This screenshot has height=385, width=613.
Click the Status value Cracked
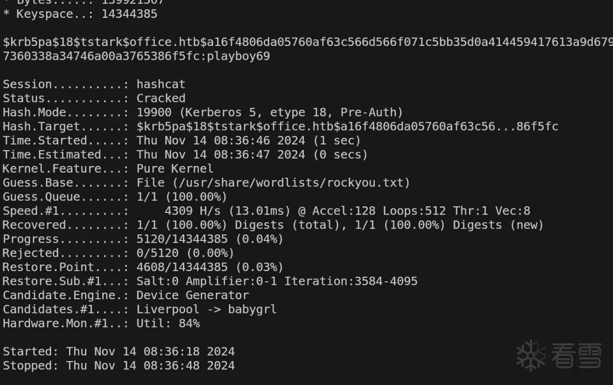pyautogui.click(x=160, y=98)
